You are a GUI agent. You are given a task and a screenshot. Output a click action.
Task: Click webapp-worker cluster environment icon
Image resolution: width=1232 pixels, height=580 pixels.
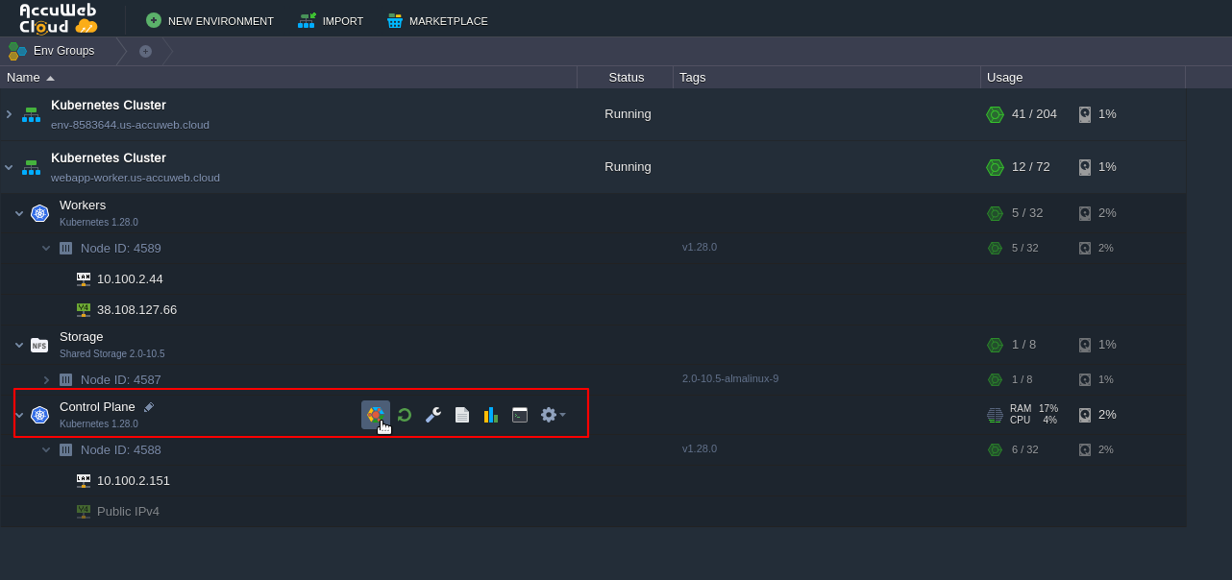tap(32, 167)
